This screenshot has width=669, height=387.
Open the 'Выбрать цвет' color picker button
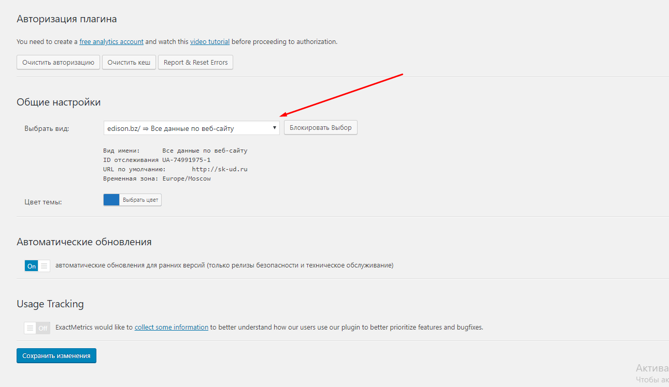[x=140, y=200]
